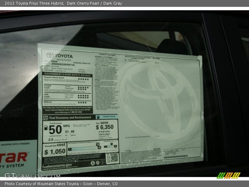Click the Photo Courtesy of Mountain States Toyota caption
The width and height of the screenshot is (249, 187).
[x=61, y=184]
